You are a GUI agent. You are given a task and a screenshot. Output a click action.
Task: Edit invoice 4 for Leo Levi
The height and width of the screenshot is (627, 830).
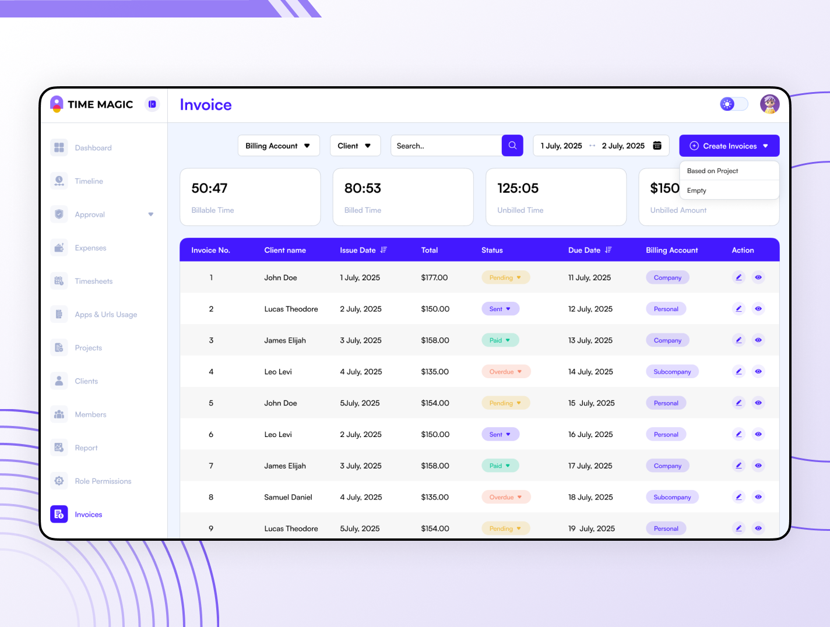pos(738,372)
